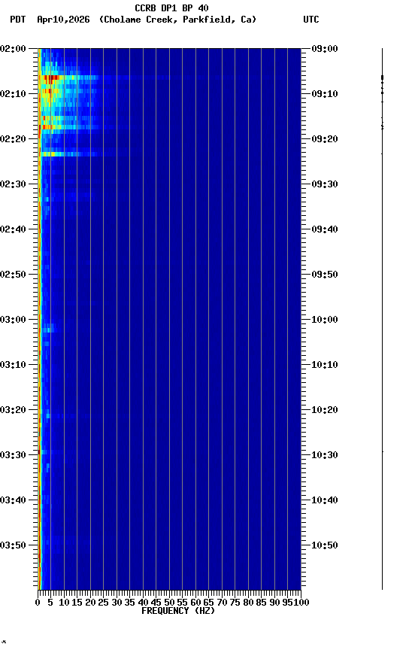Click the bright energy band near 02:23
The width and height of the screenshot is (415, 650).
click(x=68, y=154)
